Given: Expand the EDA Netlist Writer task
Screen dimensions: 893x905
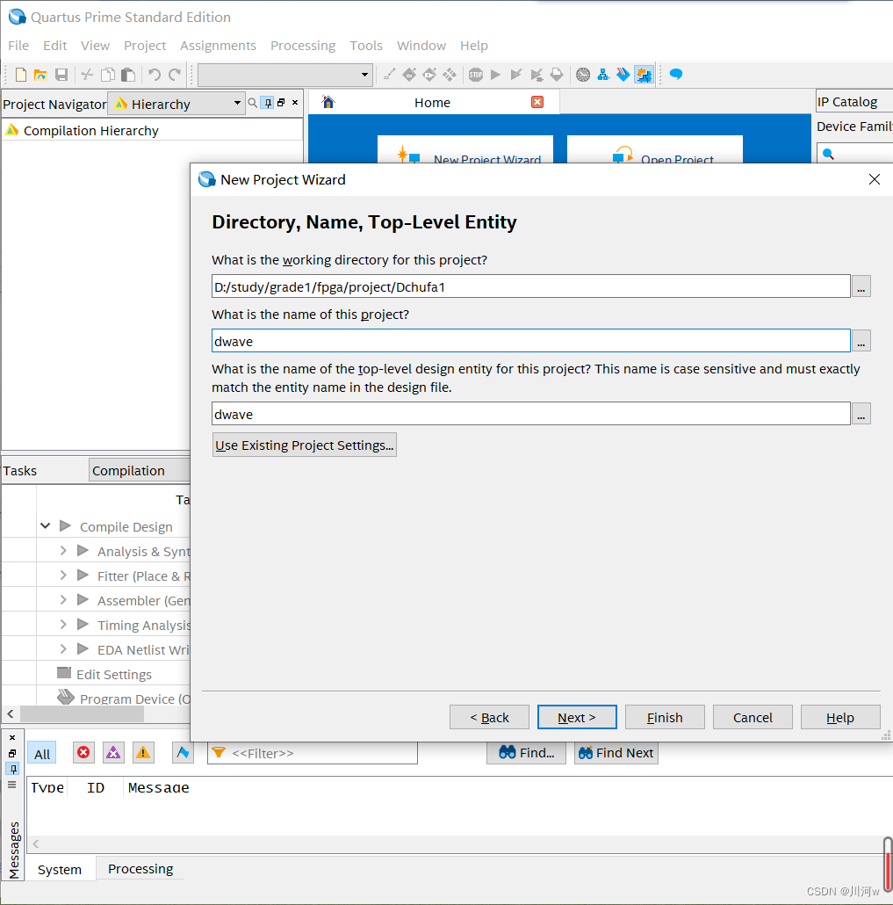Looking at the screenshot, I should pos(63,649).
